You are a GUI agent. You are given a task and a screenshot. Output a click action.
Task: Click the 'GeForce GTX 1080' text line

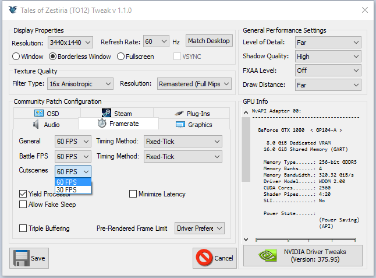tap(300, 130)
